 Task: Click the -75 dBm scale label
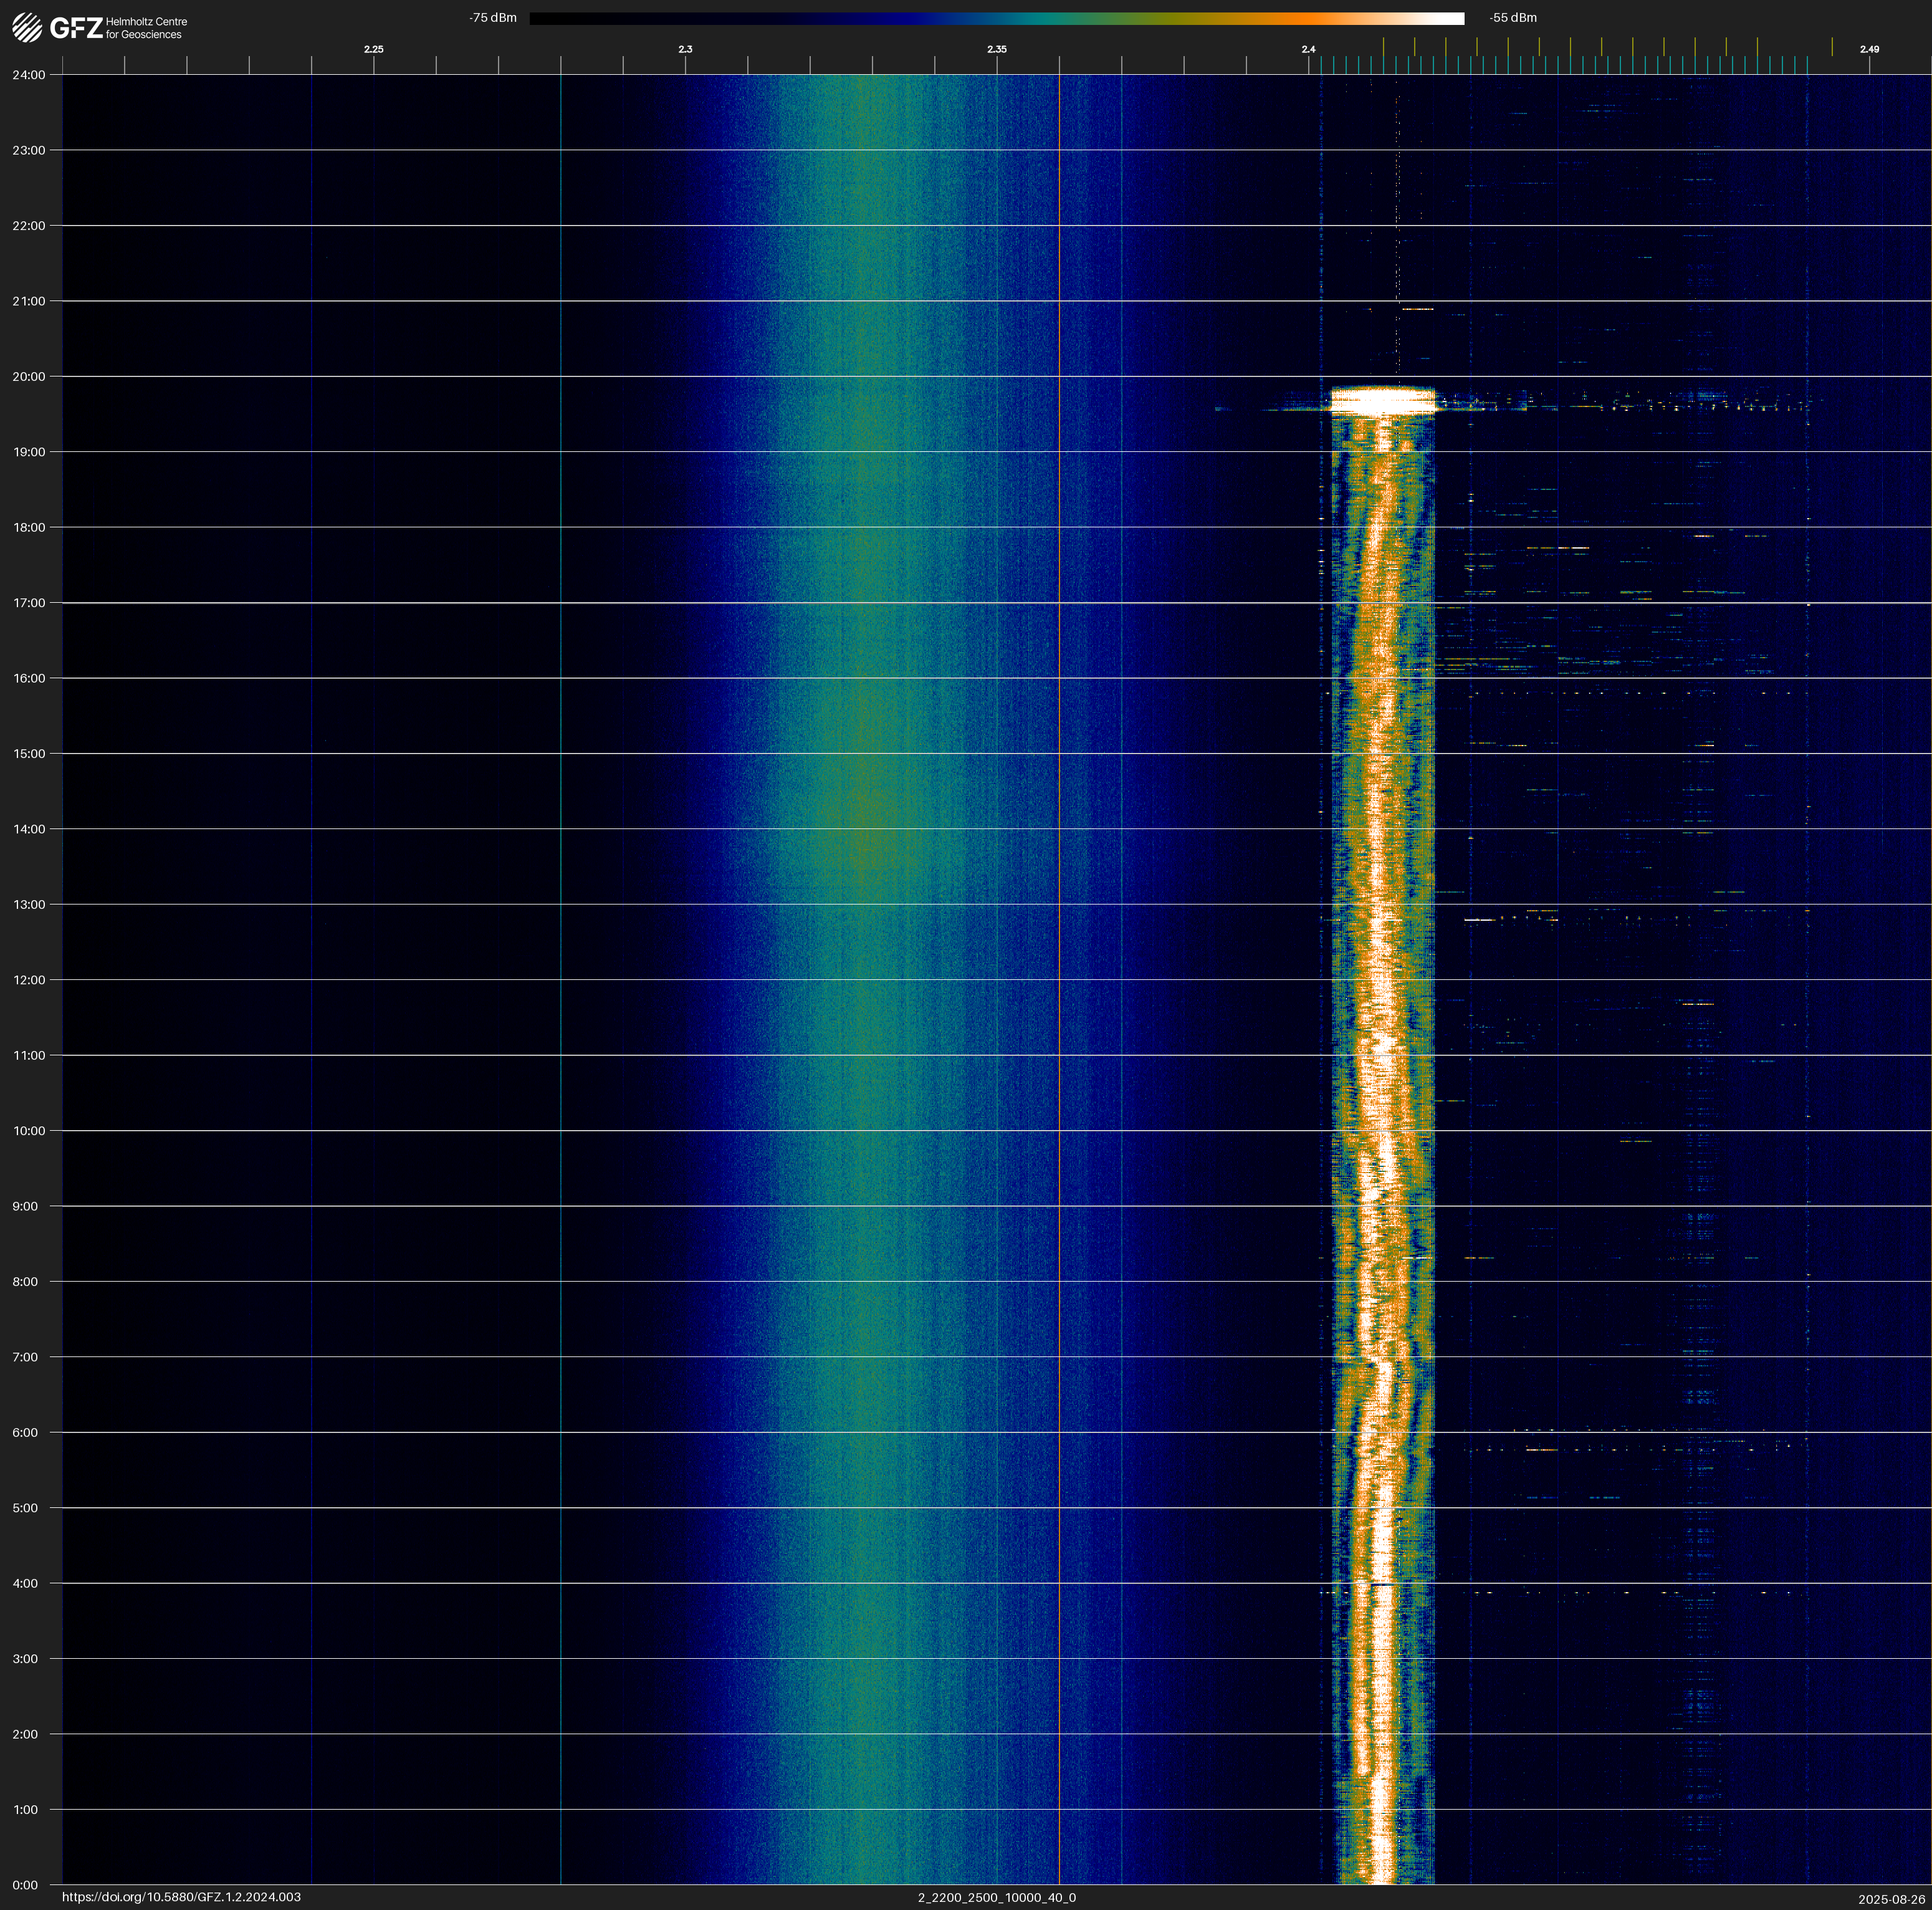[493, 18]
